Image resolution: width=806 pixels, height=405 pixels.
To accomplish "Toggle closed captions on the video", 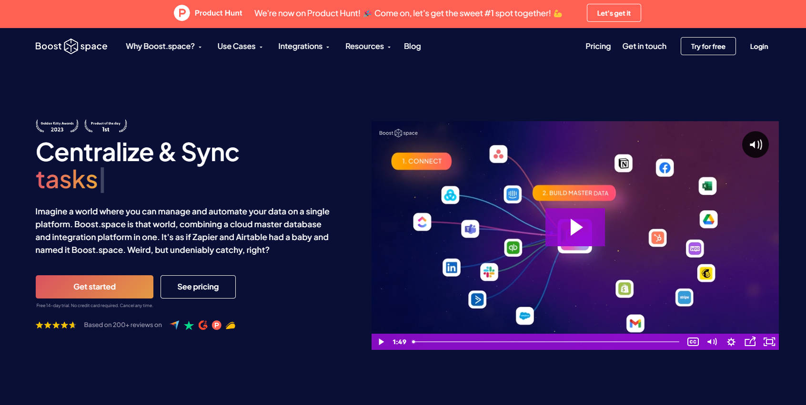I will coord(693,342).
